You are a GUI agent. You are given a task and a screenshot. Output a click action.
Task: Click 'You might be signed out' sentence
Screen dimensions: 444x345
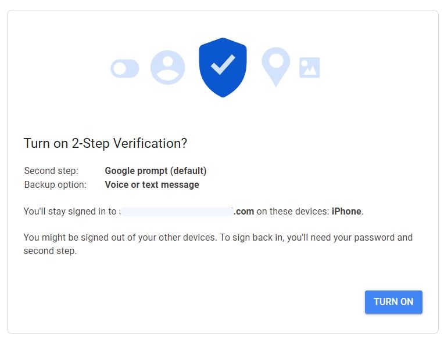coord(73,238)
